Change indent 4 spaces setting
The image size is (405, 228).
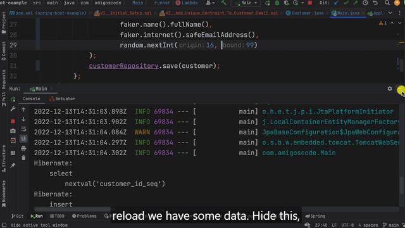tap(368, 225)
